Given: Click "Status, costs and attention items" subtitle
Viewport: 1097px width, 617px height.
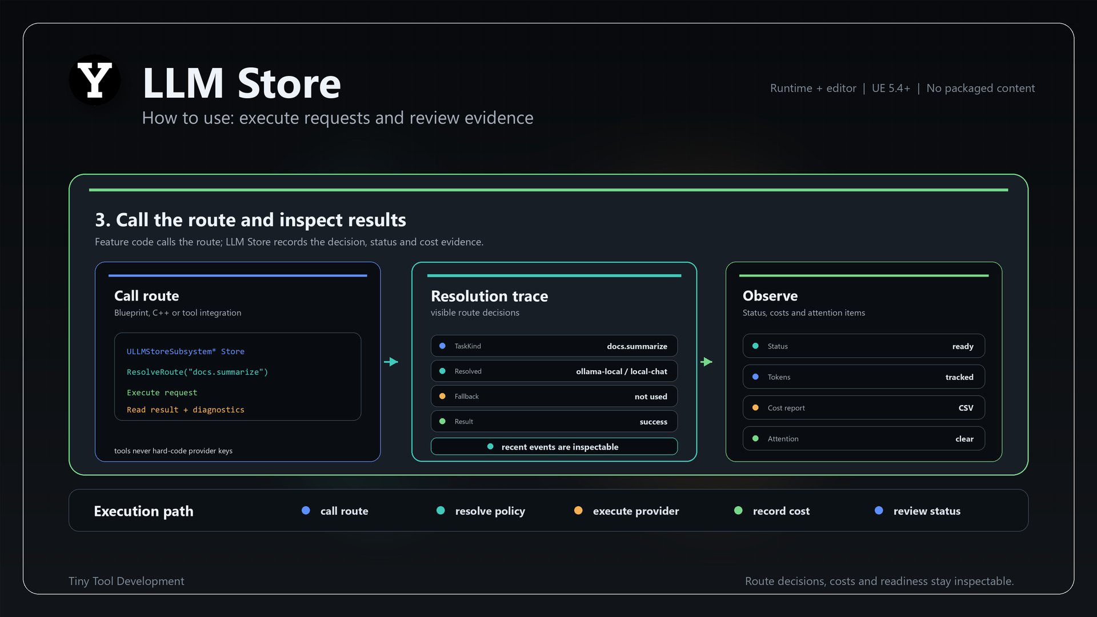Looking at the screenshot, I should pyautogui.click(x=804, y=312).
